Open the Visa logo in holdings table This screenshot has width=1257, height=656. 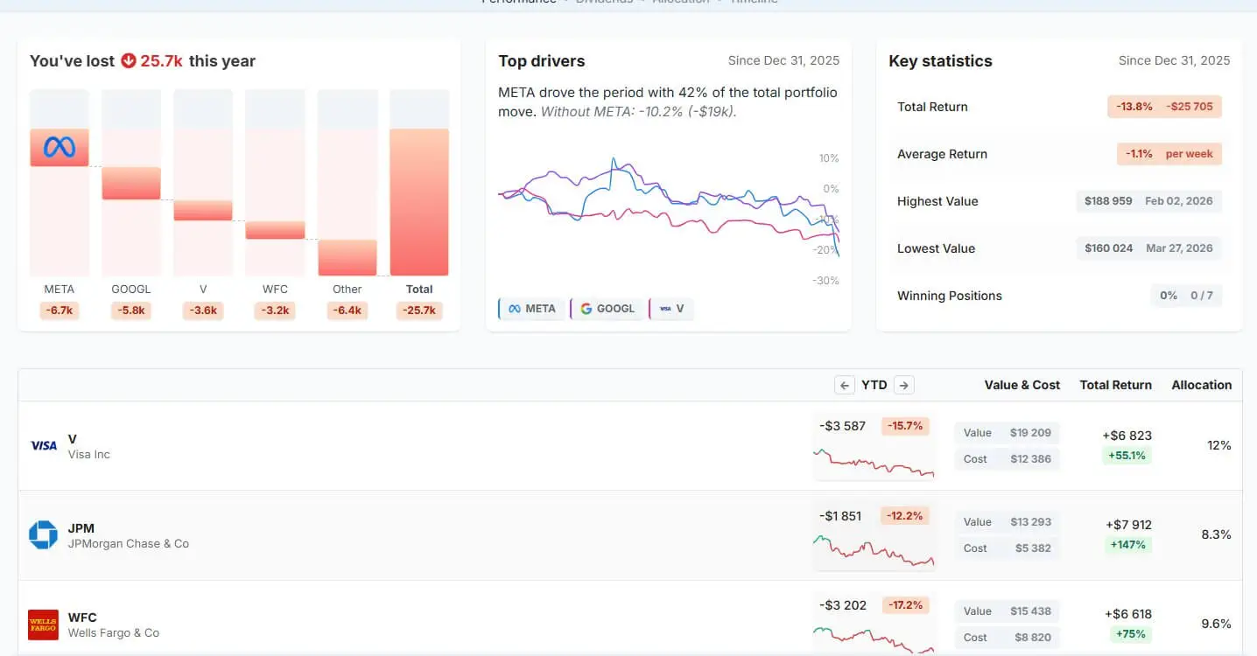44,445
